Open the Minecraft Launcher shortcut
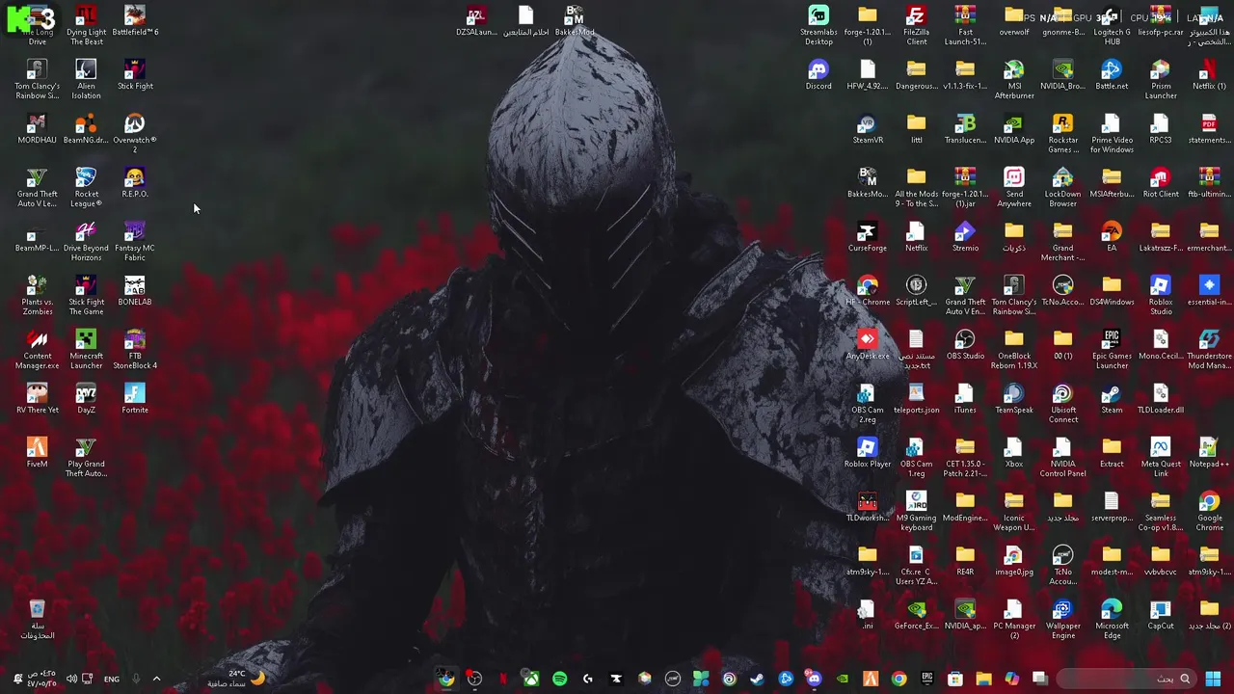Screen dimensions: 1234x694 86,350
